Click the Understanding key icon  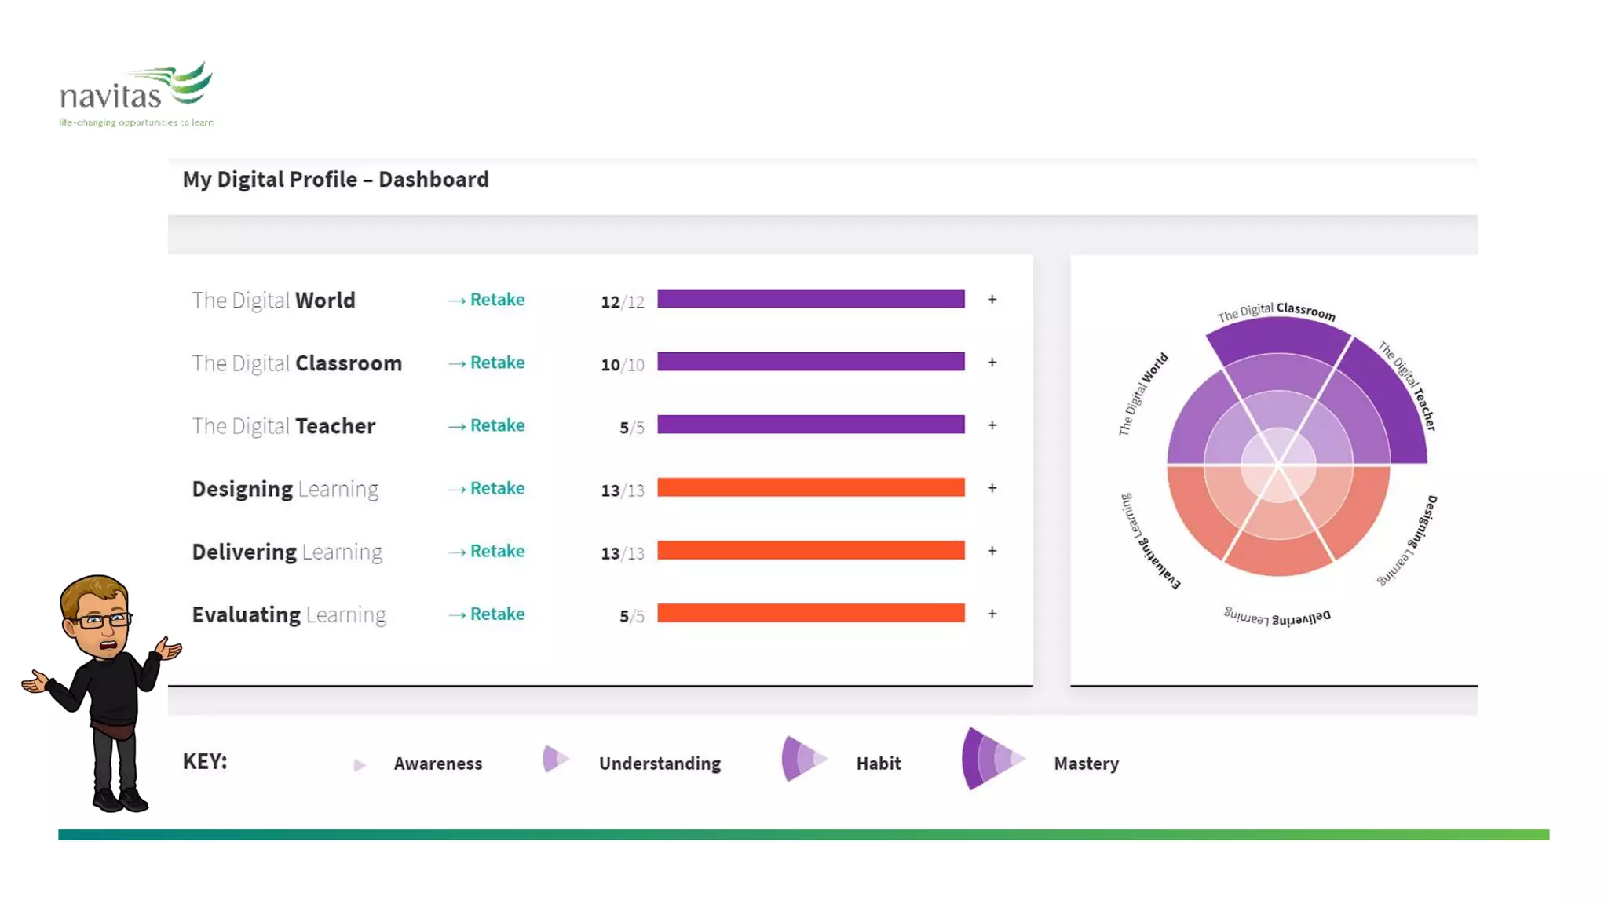point(555,759)
